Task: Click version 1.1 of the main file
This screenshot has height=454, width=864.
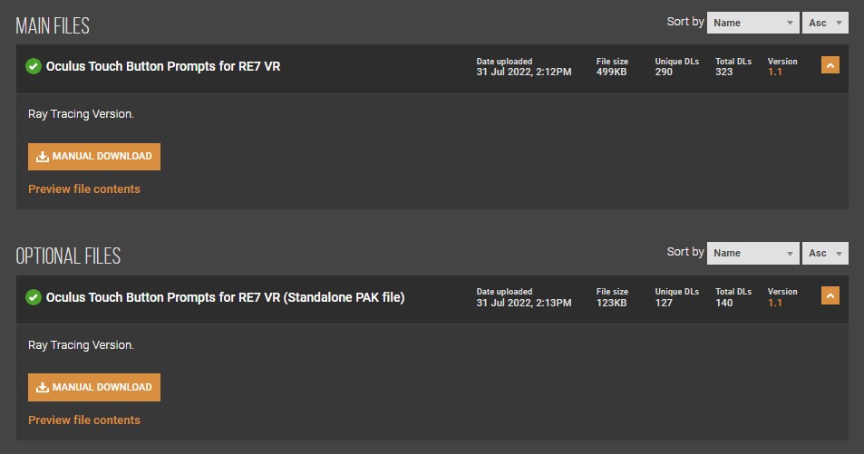Action: pyautogui.click(x=774, y=72)
